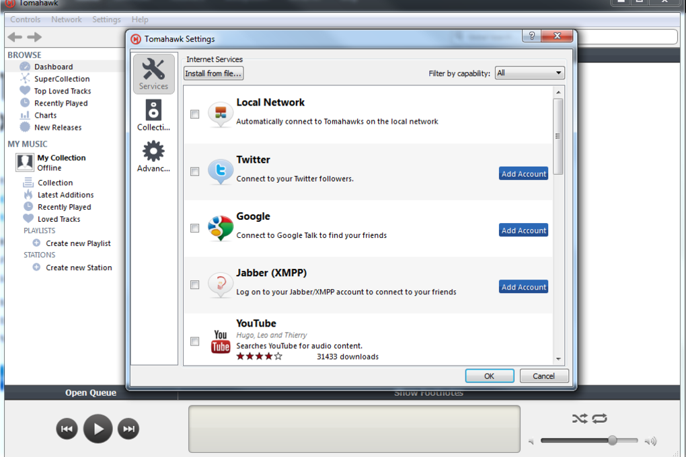
Task: Click the Local Network service icon
Action: click(x=220, y=114)
